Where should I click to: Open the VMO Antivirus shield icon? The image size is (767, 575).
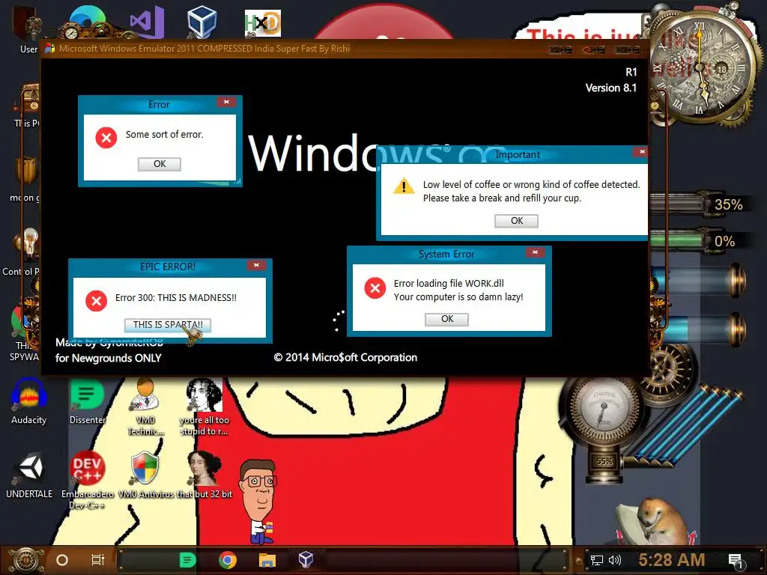[x=145, y=475]
